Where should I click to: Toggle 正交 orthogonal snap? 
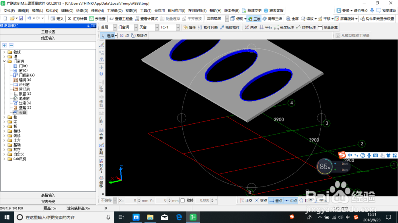pos(246,200)
